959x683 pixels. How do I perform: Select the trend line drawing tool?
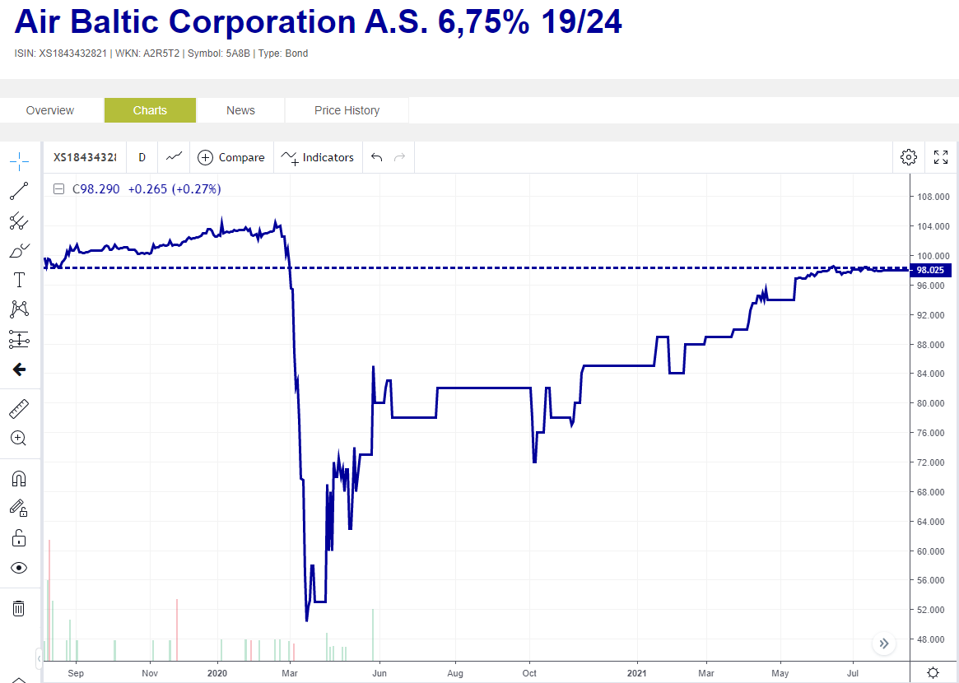click(19, 191)
